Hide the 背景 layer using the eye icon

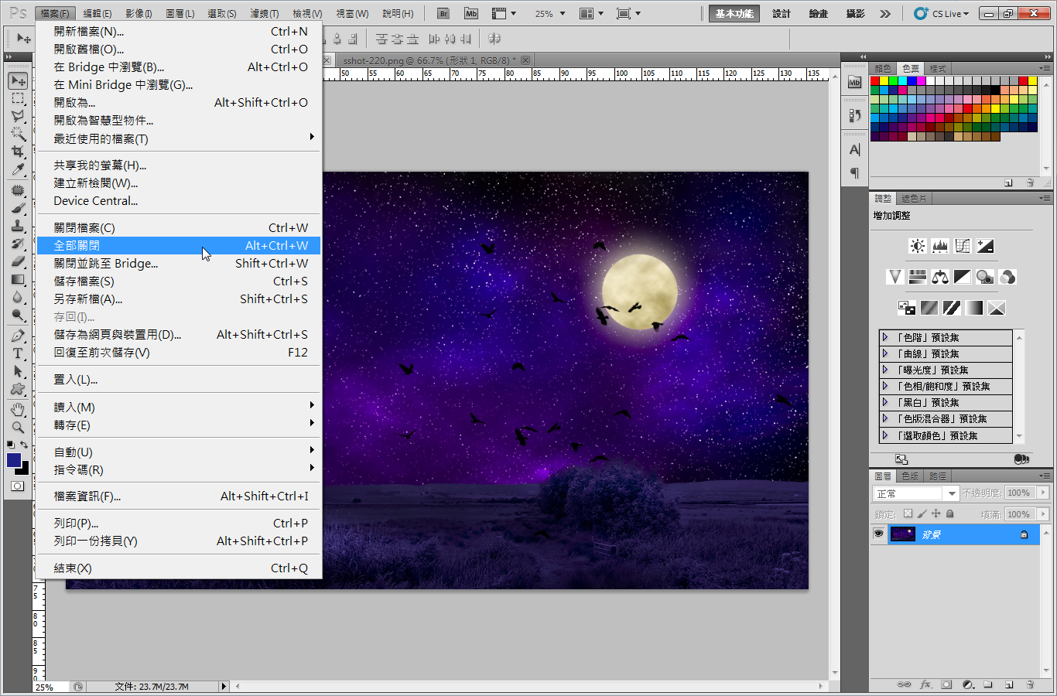coord(878,534)
